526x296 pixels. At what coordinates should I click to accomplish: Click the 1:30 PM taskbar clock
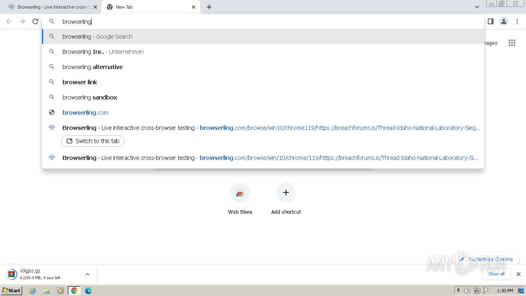point(505,291)
